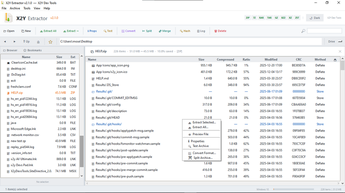
Task: Select App Icons/x2y_icon.ico archive row
Action: tap(213, 72)
